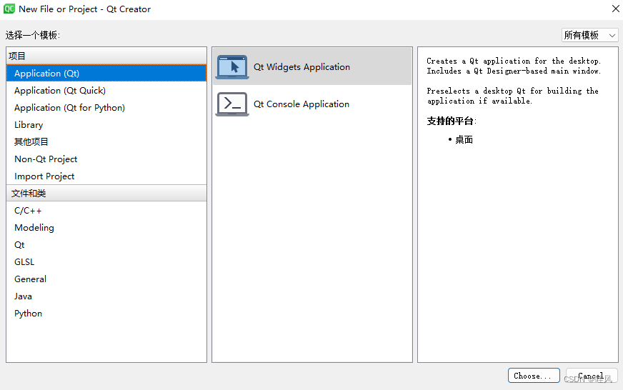
Task: Select the Non-Qt Project category
Action: pyautogui.click(x=106, y=159)
